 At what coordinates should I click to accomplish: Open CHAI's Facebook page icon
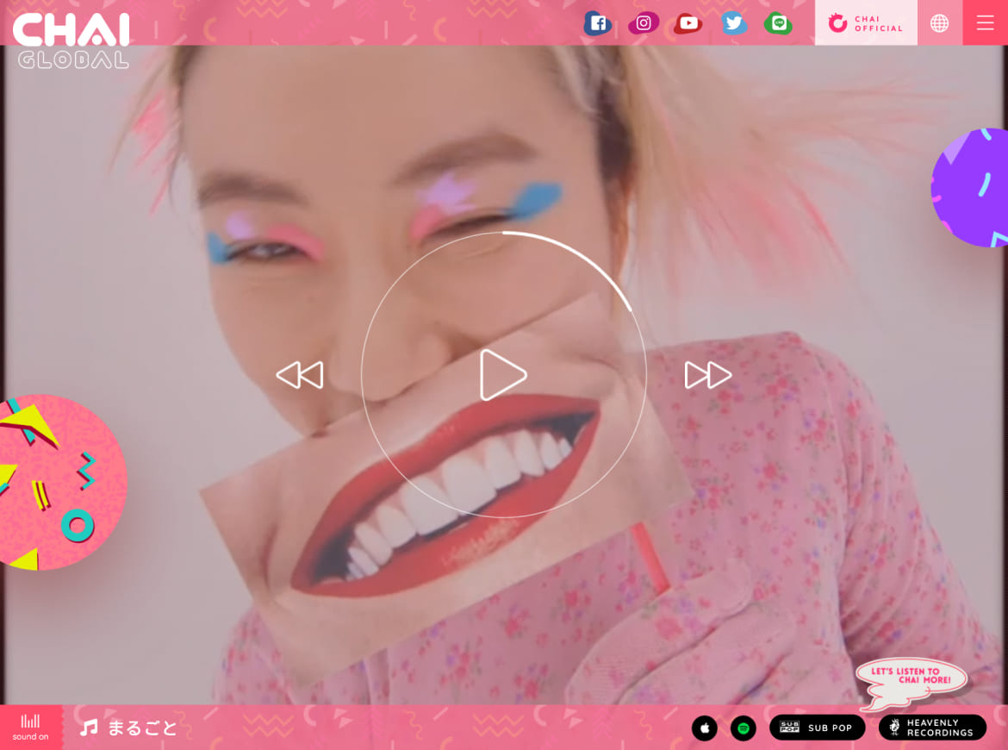click(597, 24)
